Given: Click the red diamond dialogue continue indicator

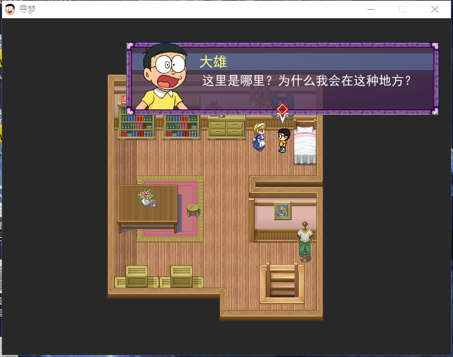Looking at the screenshot, I should coord(283,109).
